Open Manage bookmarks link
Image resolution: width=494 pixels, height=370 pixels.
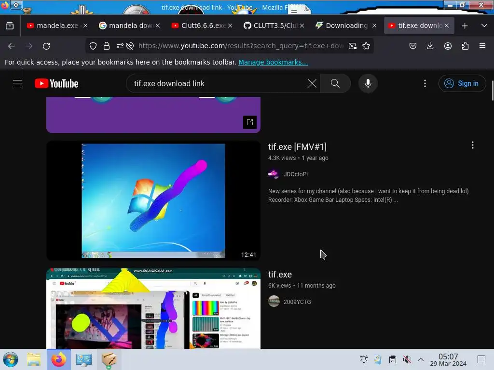[273, 62]
